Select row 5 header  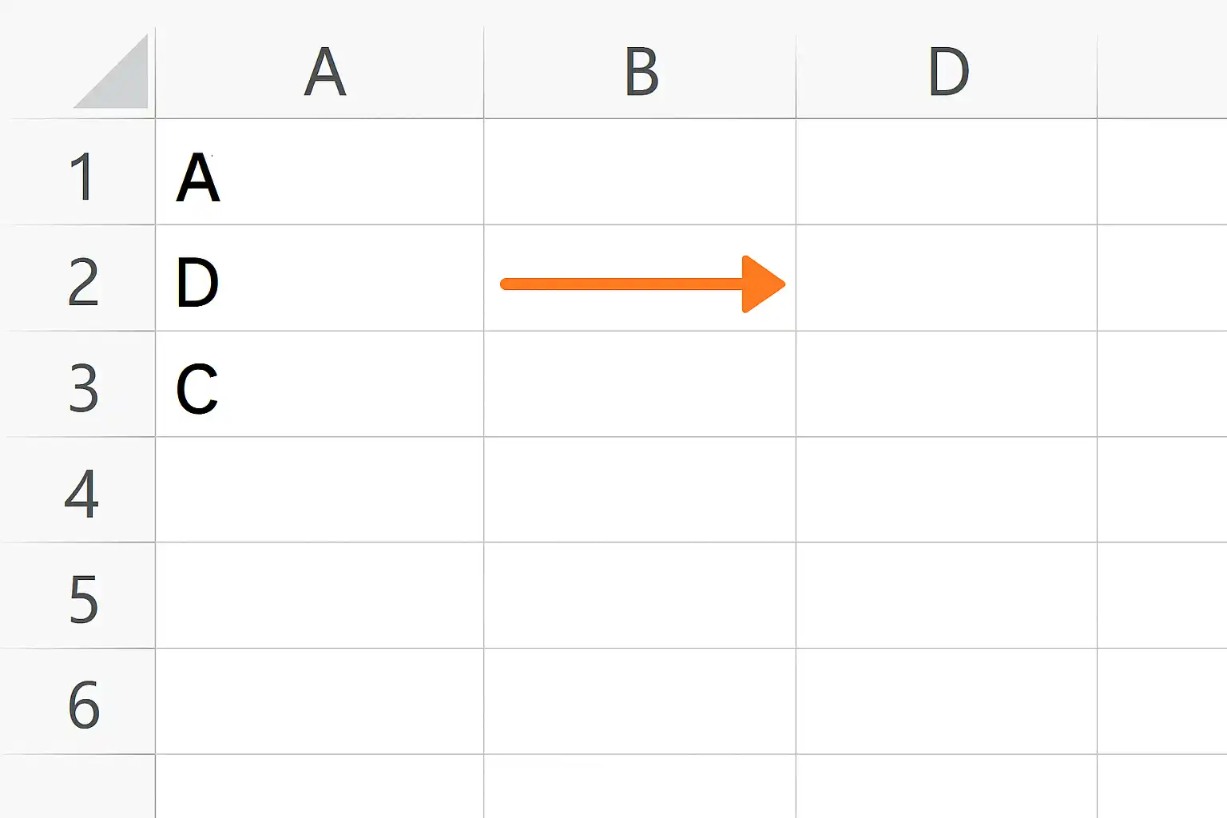[x=80, y=596]
